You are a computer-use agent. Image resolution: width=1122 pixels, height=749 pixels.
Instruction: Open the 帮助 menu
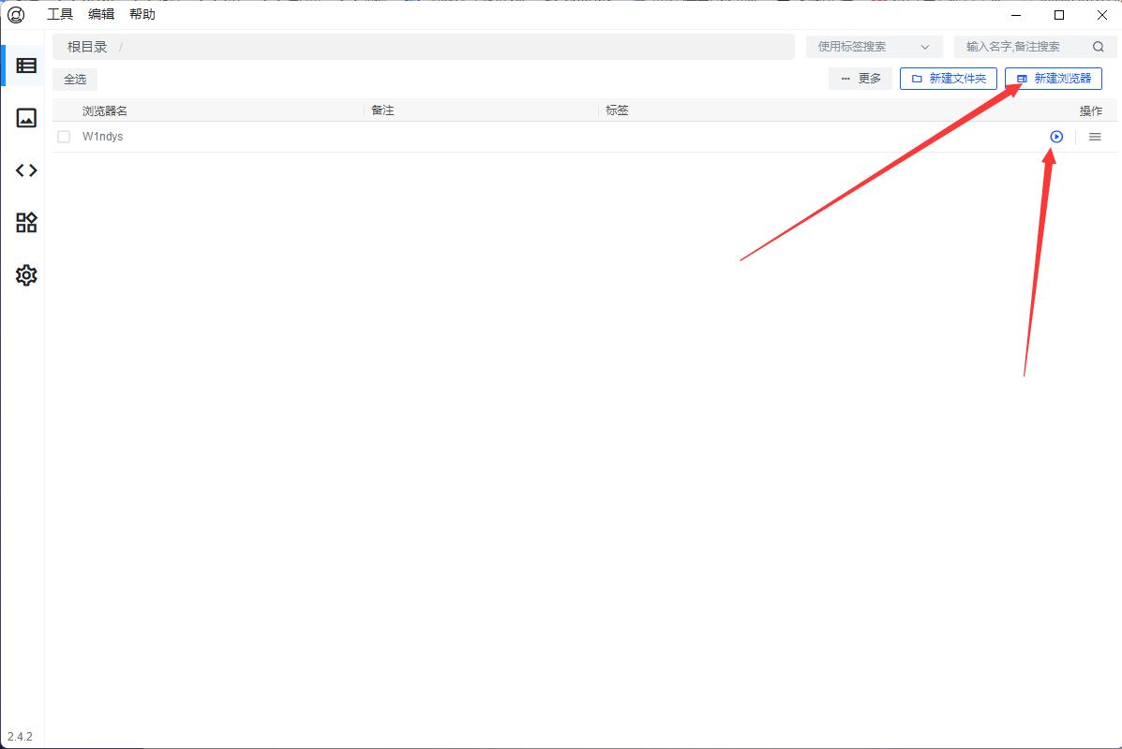tap(142, 15)
